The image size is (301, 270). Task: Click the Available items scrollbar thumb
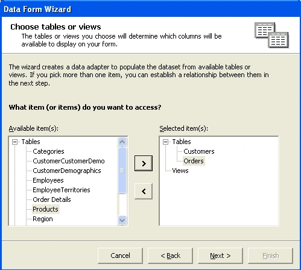pyautogui.click(x=122, y=171)
